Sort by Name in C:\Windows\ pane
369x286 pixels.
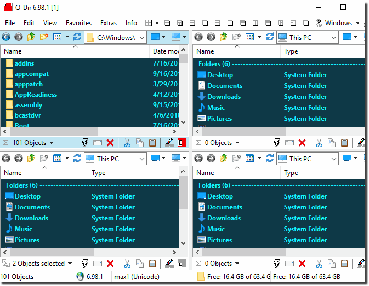pyautogui.click(x=75, y=51)
